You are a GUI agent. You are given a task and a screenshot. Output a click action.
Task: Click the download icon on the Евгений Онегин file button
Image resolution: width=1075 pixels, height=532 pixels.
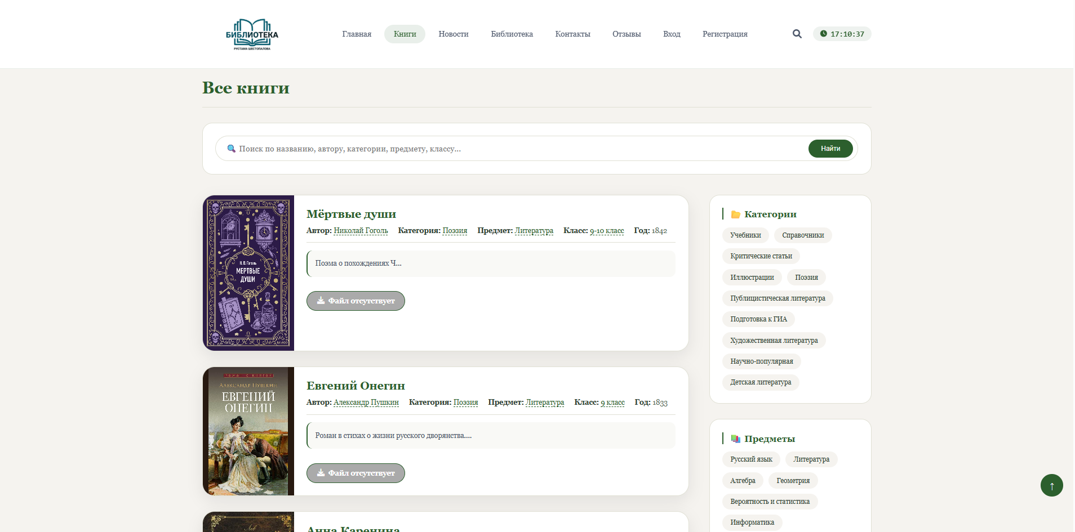pyautogui.click(x=321, y=473)
